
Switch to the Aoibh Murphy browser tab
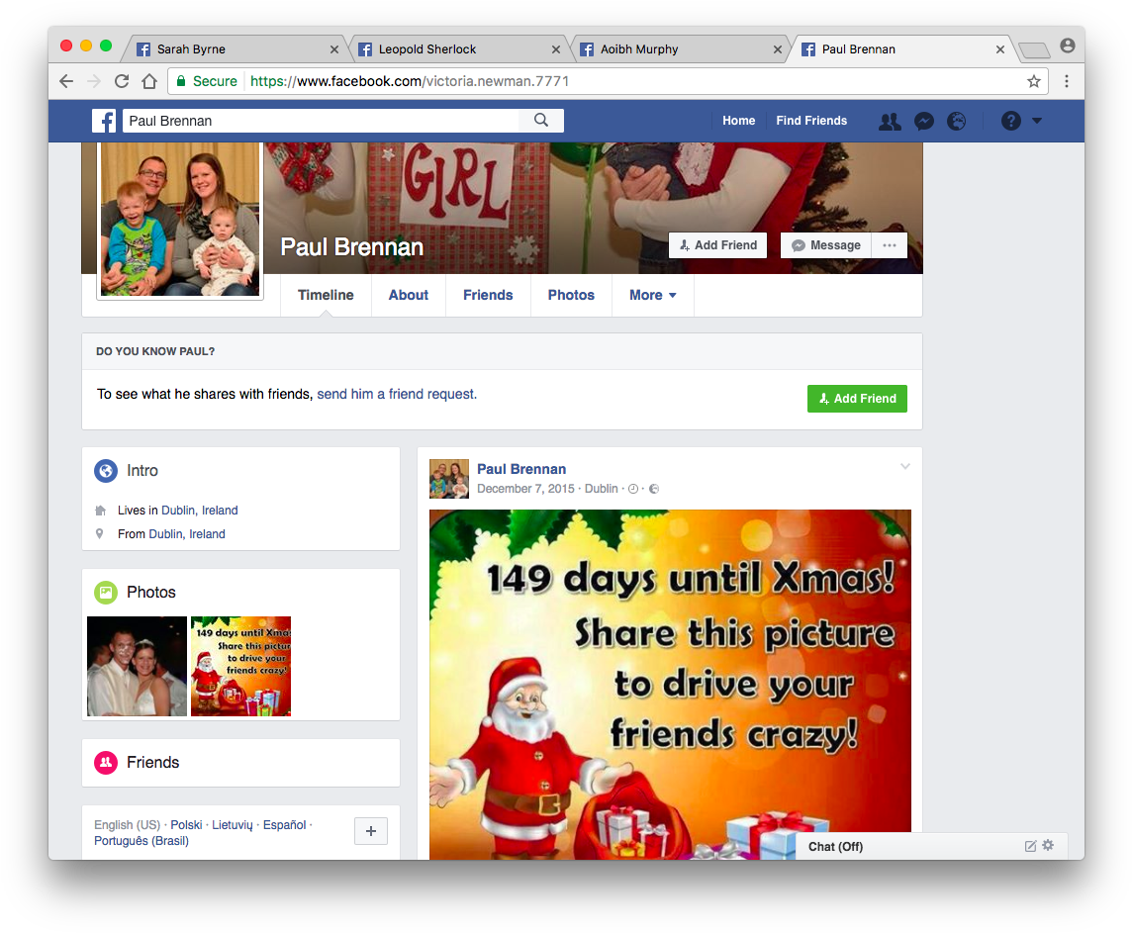pos(639,49)
